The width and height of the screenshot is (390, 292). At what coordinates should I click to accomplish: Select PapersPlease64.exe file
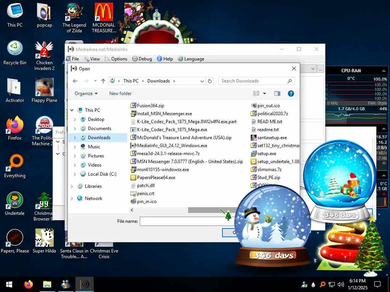coord(153,178)
